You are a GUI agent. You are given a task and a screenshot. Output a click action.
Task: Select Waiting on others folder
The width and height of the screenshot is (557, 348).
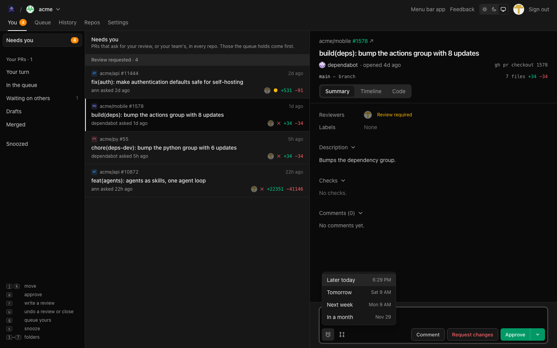coord(42,98)
